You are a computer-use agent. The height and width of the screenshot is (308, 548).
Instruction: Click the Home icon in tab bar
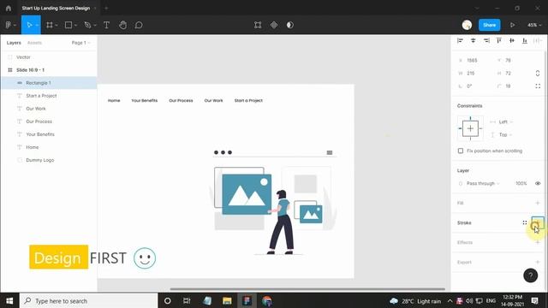click(9, 8)
